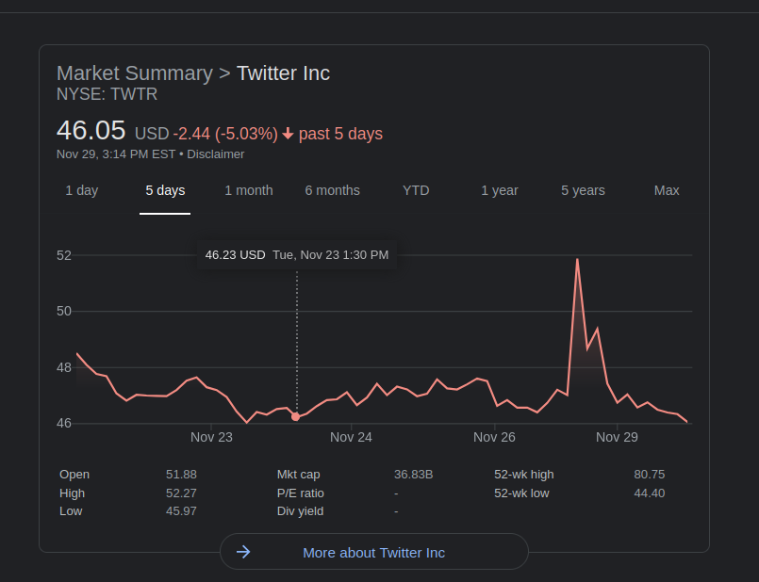
Task: Click the Div yield label
Action: (x=300, y=511)
